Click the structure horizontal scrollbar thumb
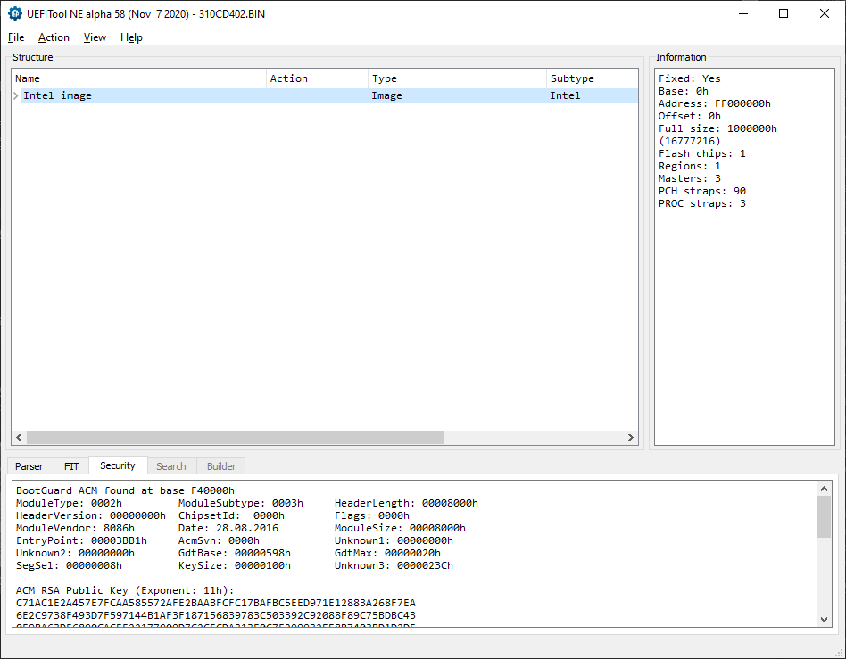Viewport: 846px width, 659px height. click(x=236, y=437)
